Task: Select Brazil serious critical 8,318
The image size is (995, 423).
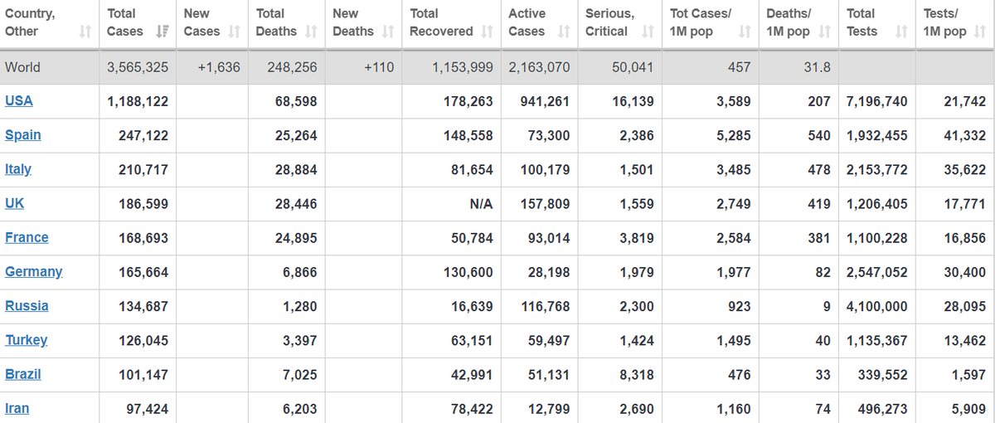Action: coord(637,373)
